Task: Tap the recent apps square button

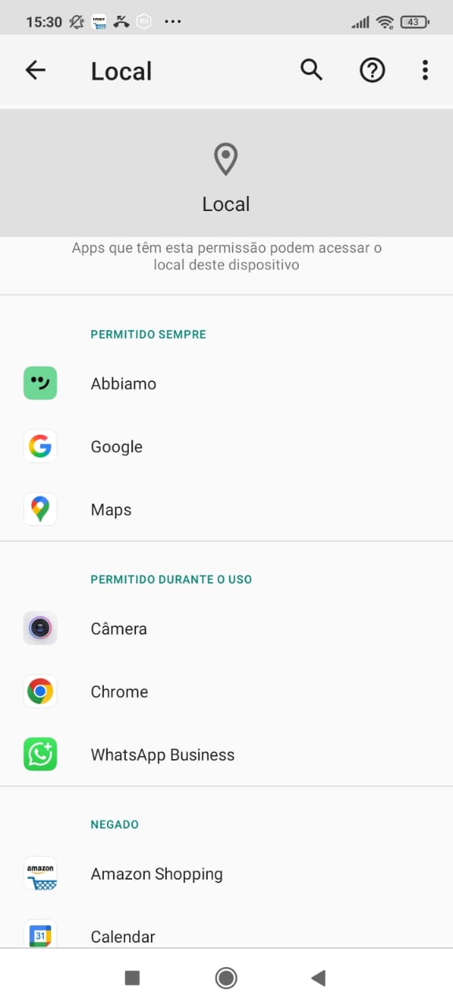Action: click(132, 977)
